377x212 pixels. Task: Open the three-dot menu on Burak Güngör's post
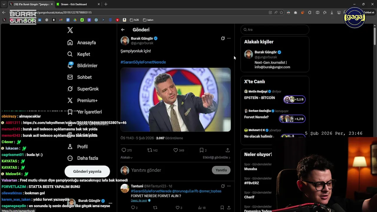[x=229, y=38]
